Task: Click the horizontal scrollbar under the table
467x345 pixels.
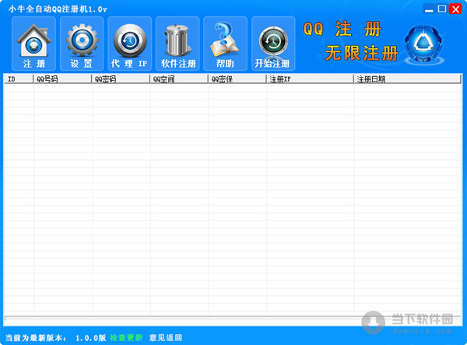Action: point(232,319)
